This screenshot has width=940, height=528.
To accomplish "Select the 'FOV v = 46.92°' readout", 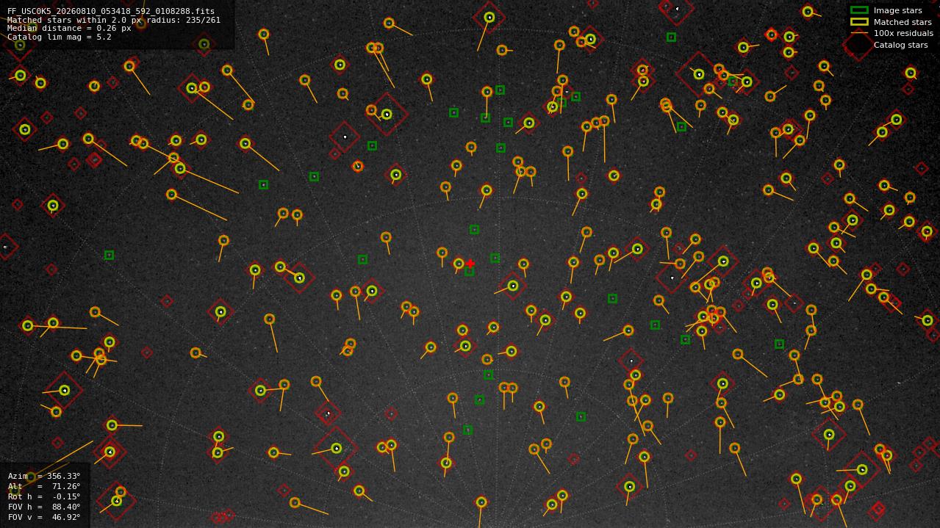I will point(44,517).
